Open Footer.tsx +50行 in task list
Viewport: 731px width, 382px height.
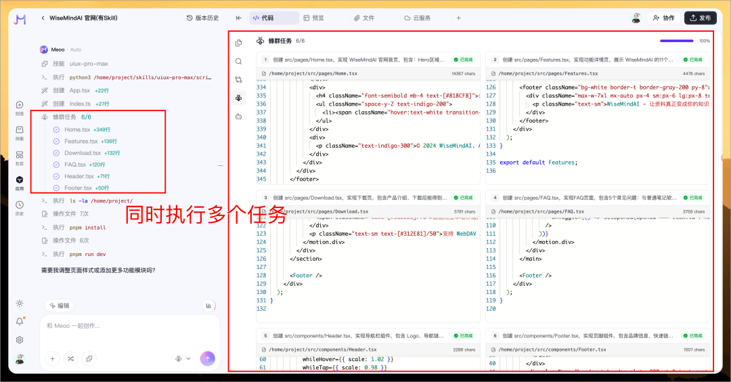[81, 188]
